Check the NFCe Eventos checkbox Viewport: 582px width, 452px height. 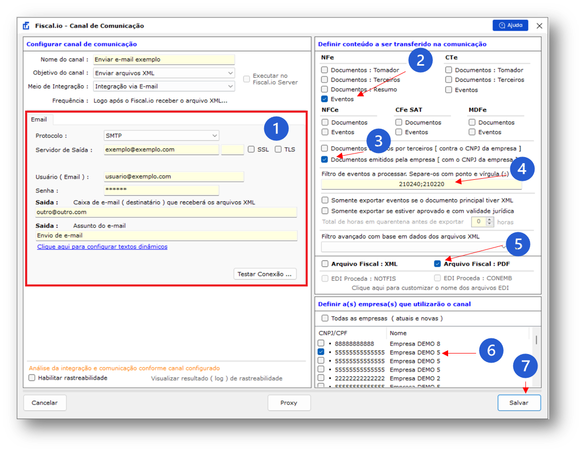pyautogui.click(x=325, y=132)
